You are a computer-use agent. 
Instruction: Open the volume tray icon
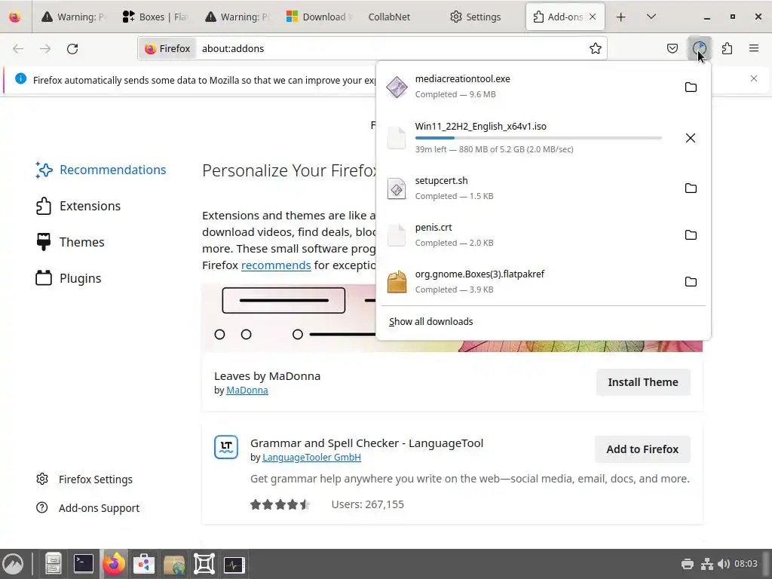click(723, 564)
